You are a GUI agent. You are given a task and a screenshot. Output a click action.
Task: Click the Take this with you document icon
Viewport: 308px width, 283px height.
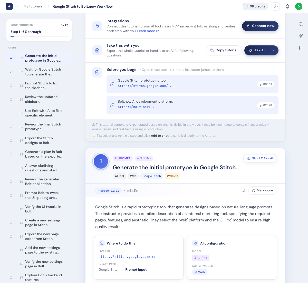tap(97, 50)
